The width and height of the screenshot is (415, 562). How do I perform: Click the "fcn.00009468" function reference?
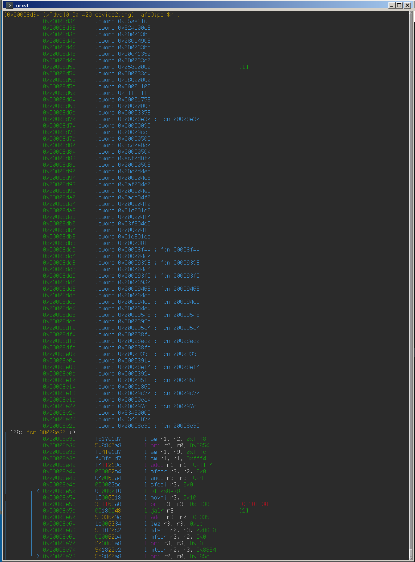(180, 289)
